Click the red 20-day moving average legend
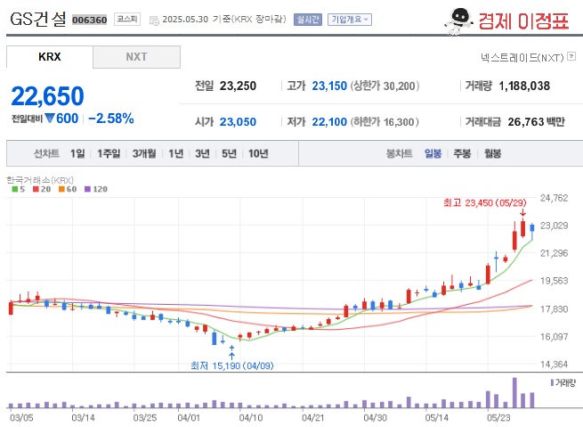This screenshot has height=427, width=583. click(x=42, y=189)
